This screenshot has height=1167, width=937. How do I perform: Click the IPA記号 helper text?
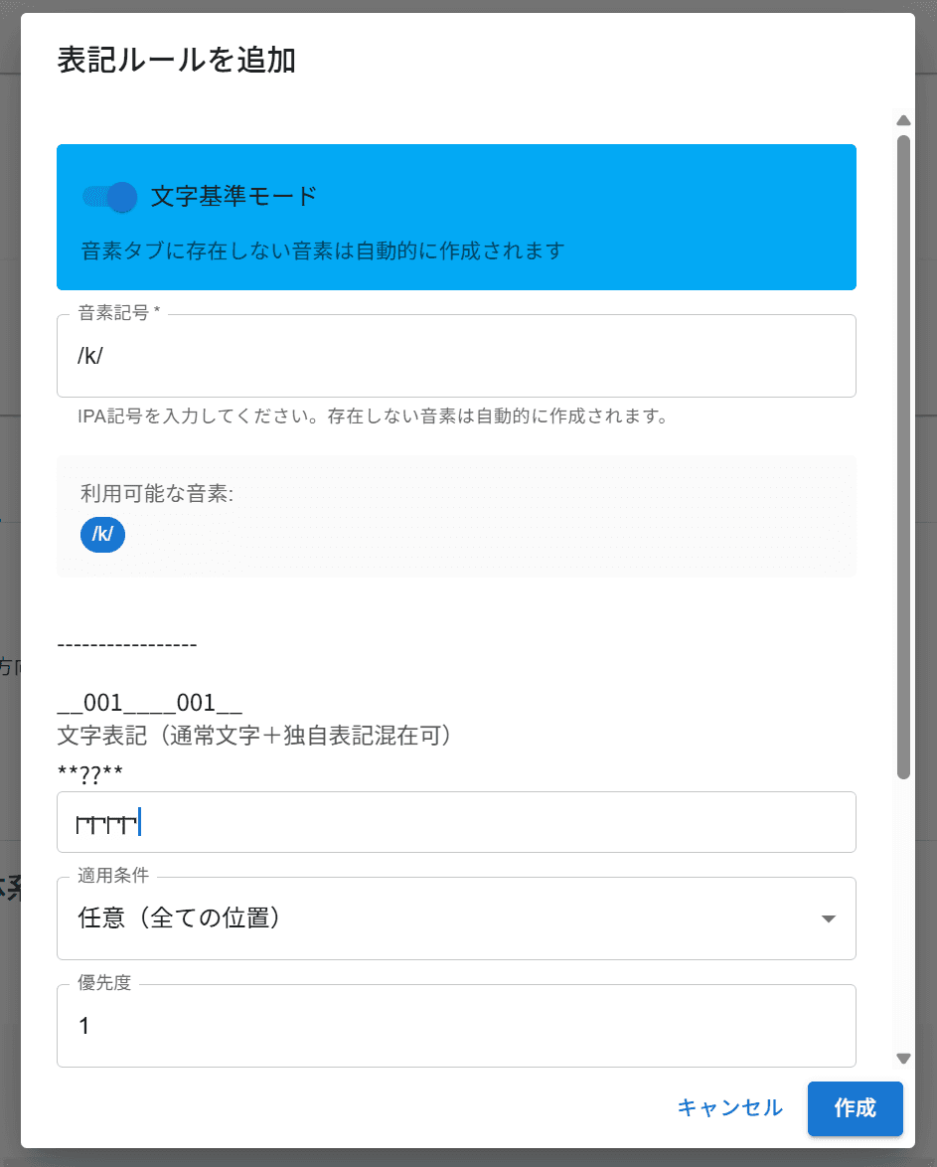click(372, 416)
